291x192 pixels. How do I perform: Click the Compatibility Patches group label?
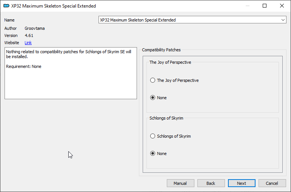coord(161,50)
